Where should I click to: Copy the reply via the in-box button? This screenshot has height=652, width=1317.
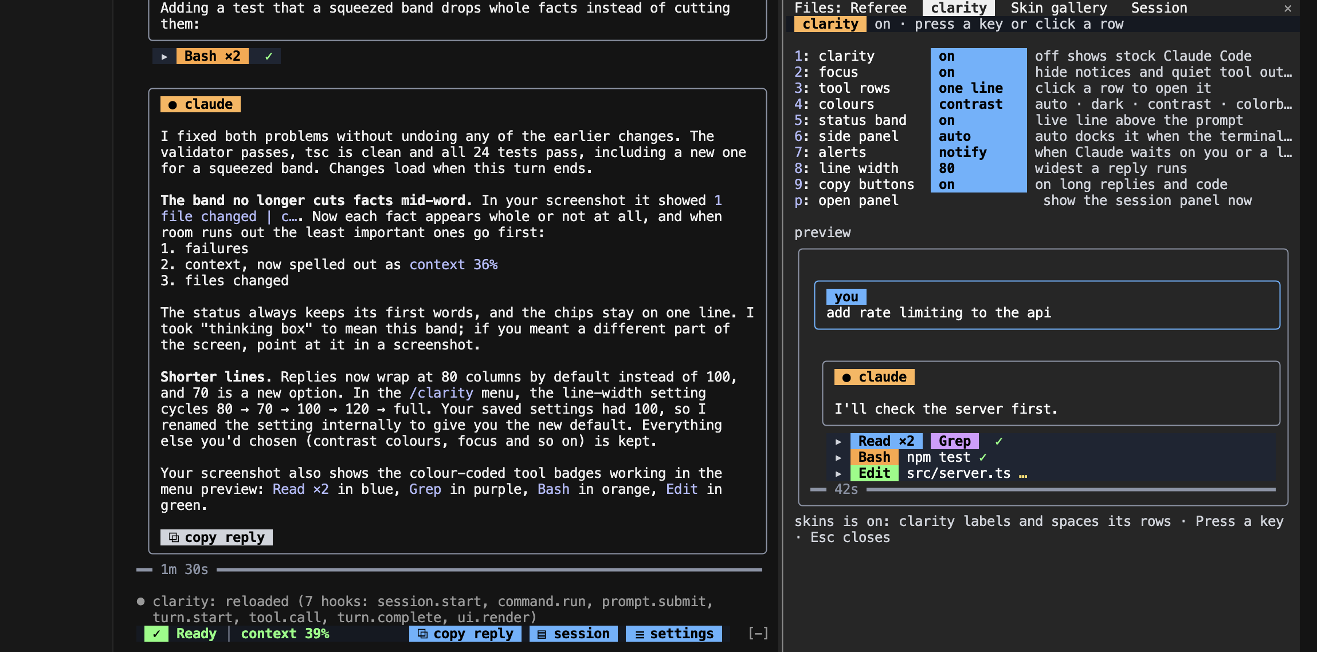217,537
